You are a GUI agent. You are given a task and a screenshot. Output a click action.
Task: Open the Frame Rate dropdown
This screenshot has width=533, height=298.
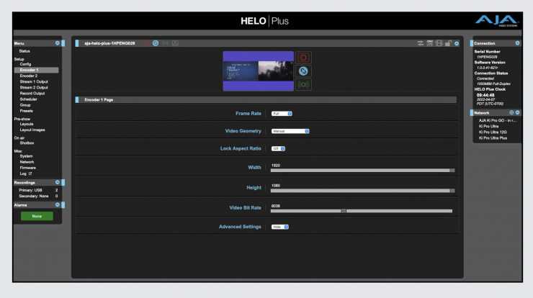pos(282,114)
